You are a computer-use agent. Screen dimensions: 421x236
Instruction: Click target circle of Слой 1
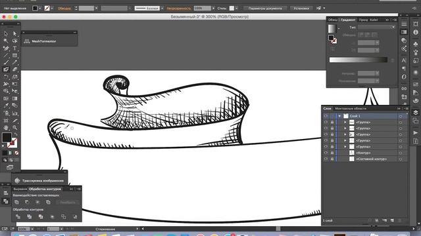point(401,116)
